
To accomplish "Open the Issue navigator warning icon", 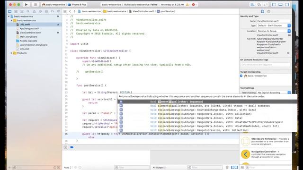I will pyautogui.click(x=34, y=11).
